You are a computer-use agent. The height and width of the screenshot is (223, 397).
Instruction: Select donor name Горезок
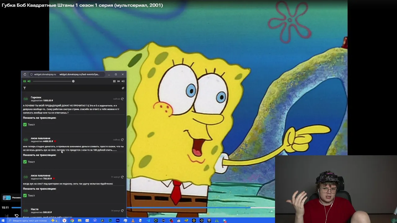[x=36, y=97]
